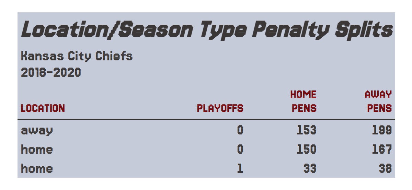This screenshot has width=412, height=190.
Task: Click the Location/Season Type Penalty Splits title
Action: 206,29
